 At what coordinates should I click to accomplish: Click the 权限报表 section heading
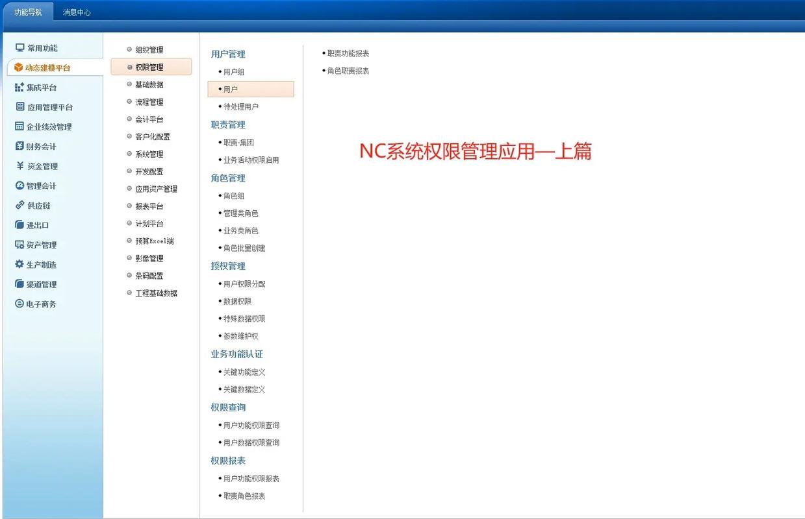click(228, 461)
